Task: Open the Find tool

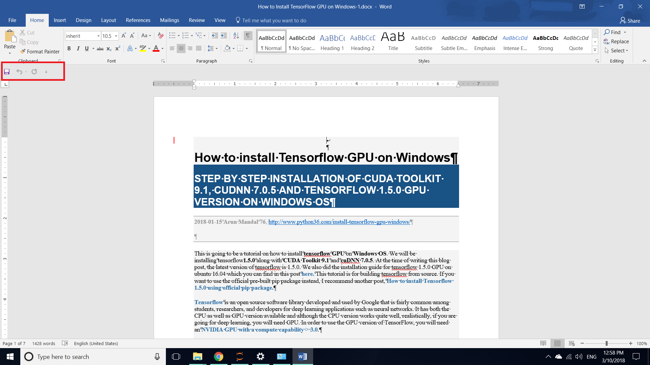Action: [612, 32]
